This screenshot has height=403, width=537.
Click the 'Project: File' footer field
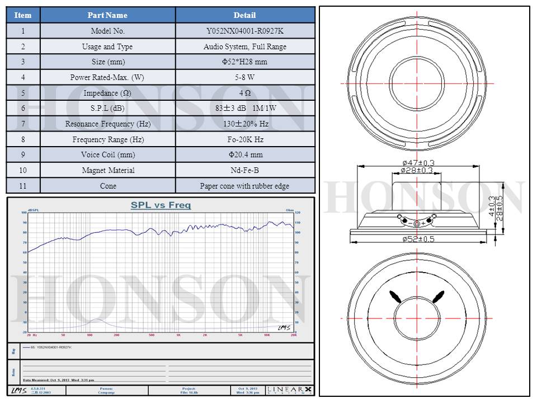coord(188,390)
